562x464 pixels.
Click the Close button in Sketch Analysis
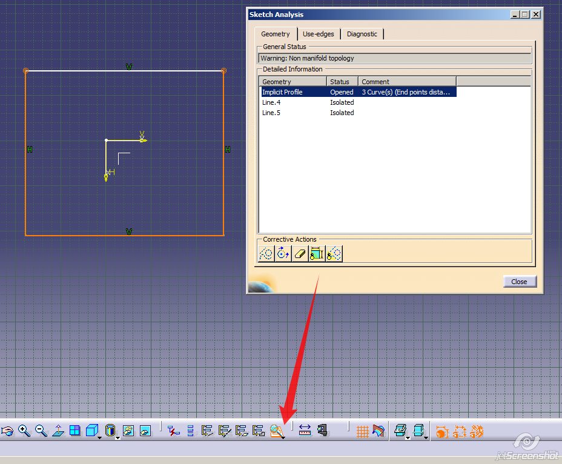[519, 282]
